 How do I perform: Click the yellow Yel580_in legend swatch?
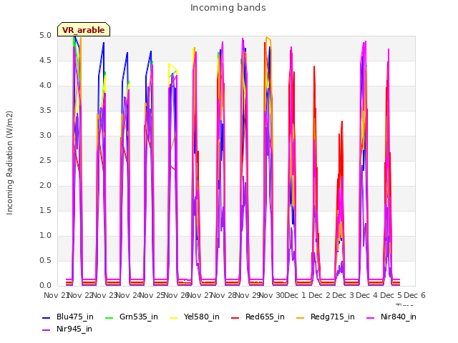[173, 317]
